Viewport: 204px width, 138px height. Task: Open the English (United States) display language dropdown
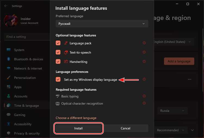click(174, 42)
